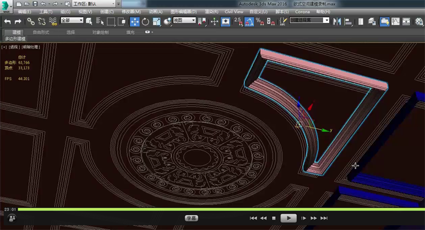Open the Scene Explorer toggle icon
Viewport: 425px width, 230px height.
361,21
